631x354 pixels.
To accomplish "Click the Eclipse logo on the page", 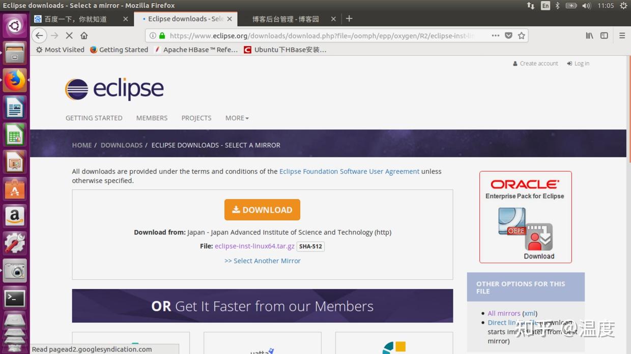I will [x=114, y=88].
